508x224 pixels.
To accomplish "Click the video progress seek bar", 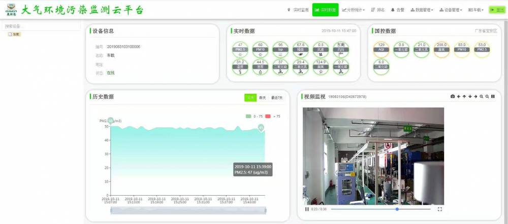I will pos(381,209).
